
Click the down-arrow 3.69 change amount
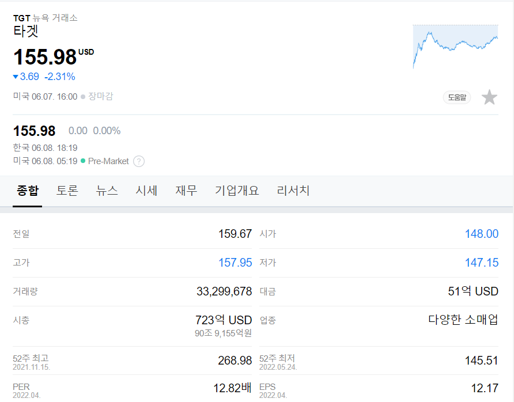(26, 77)
